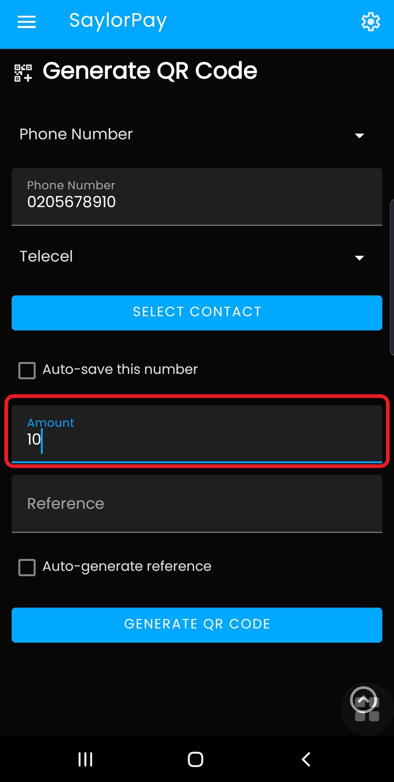Select the Reference text field
394x782 pixels.
pyautogui.click(x=197, y=504)
